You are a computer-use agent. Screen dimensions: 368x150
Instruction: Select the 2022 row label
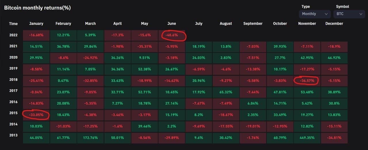click(13, 35)
